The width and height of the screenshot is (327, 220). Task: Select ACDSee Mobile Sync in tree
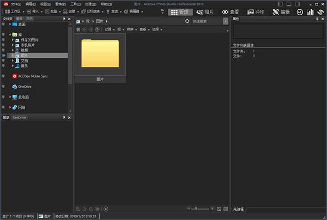point(33,76)
